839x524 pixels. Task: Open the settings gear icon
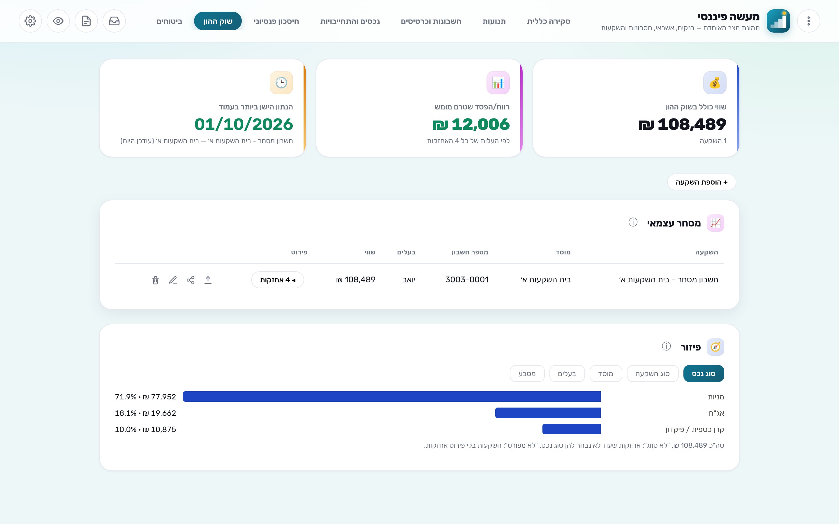(x=30, y=21)
